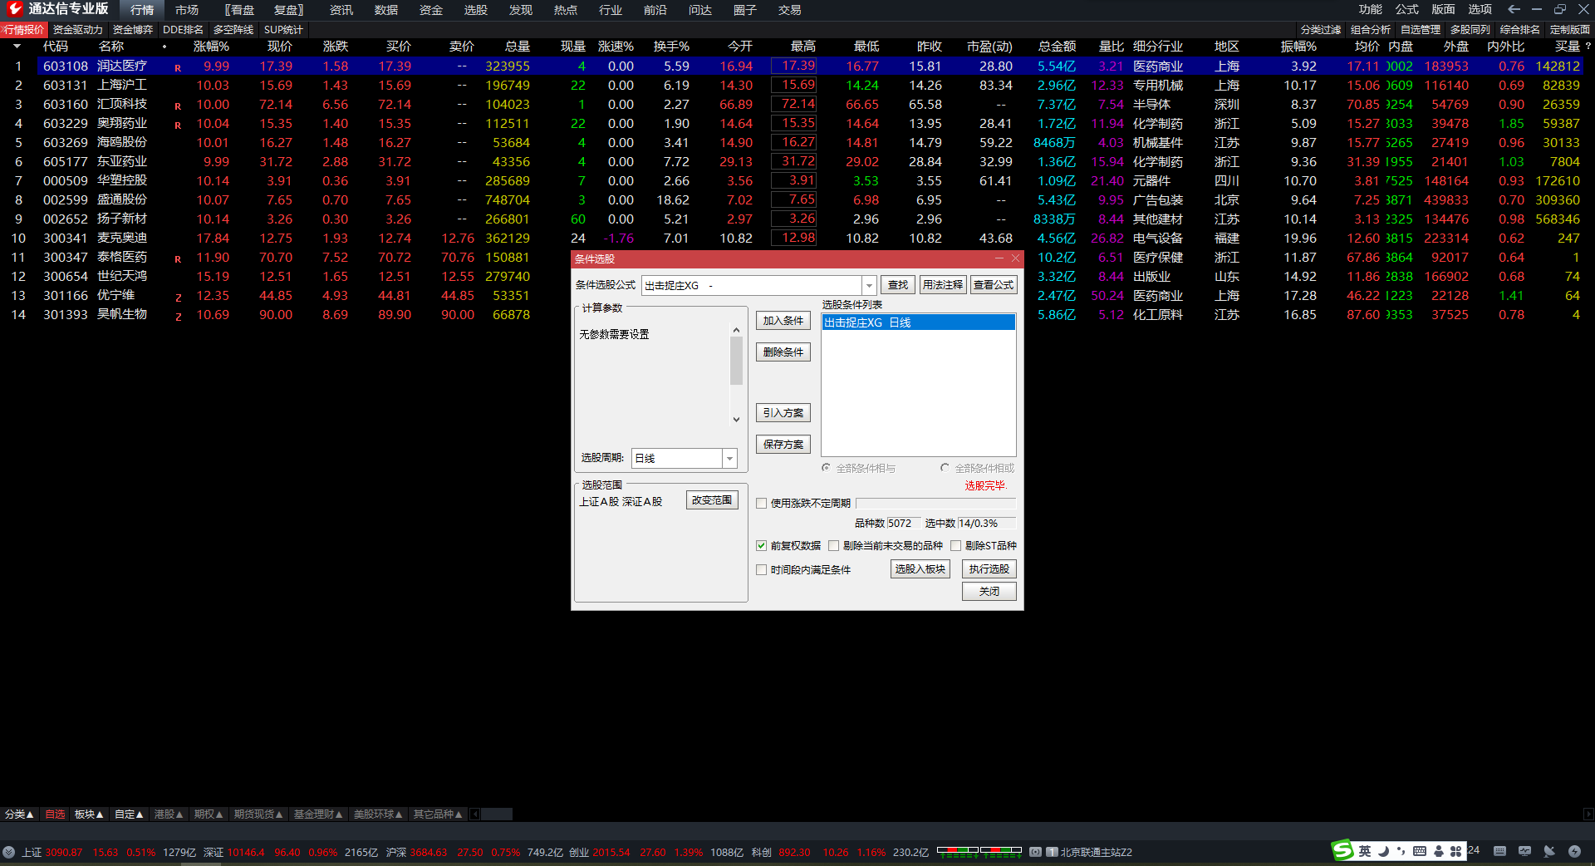The width and height of the screenshot is (1595, 866).
Task: Click the 计算参数 scroll down arrow
Action: tap(736, 420)
